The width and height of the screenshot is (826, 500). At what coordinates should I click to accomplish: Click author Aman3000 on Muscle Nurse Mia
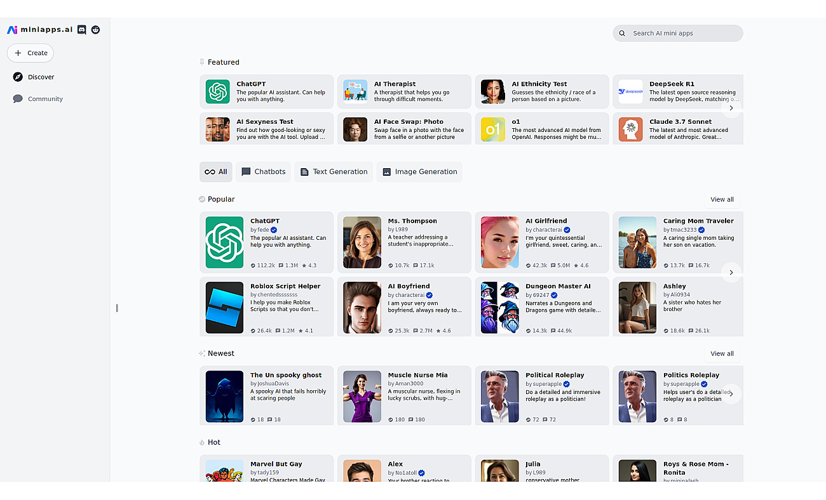[x=409, y=384]
